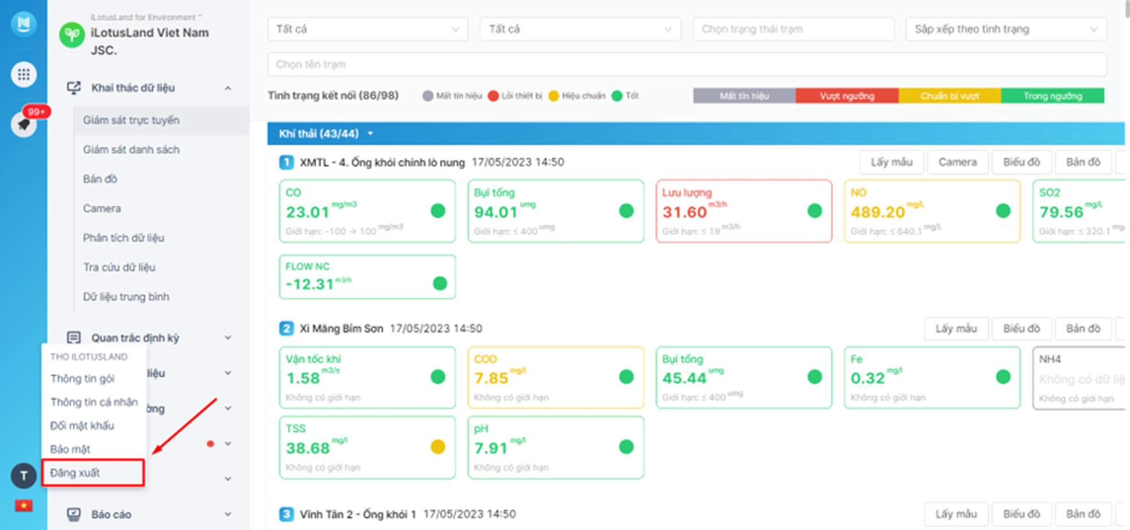Click the green iLotusLand leaf logo
Screen dimensions: 1130x530
pos(72,35)
